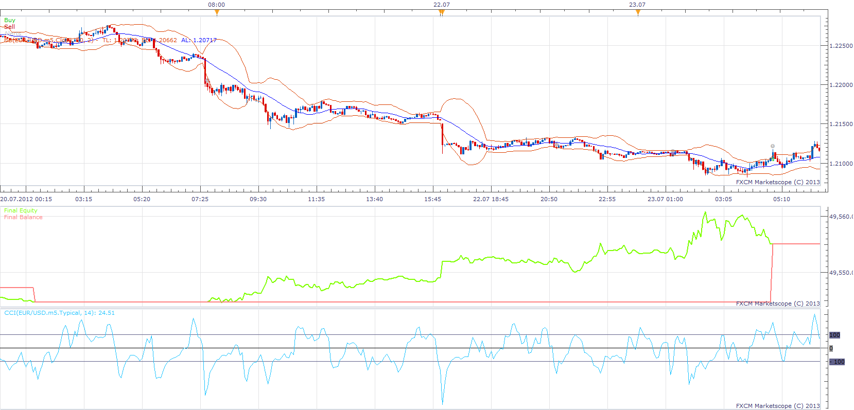Click the AL: 1.20717 value label
This screenshot has height=410, width=854.
pos(199,40)
